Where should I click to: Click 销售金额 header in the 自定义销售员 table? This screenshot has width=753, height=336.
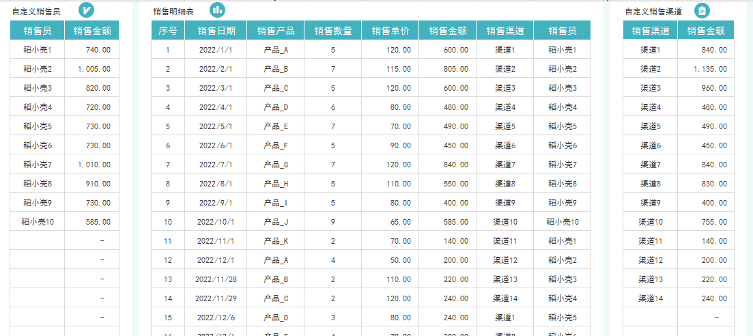92,30
